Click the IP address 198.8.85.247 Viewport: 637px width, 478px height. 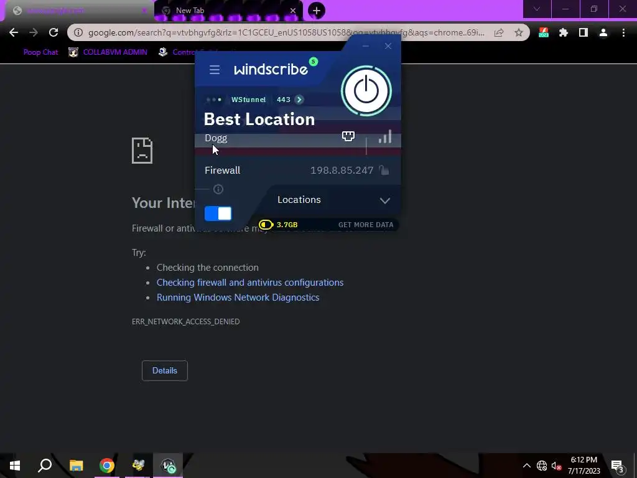(x=342, y=171)
